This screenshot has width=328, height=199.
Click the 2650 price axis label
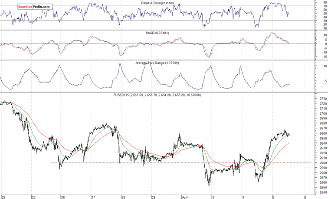tap(322, 139)
